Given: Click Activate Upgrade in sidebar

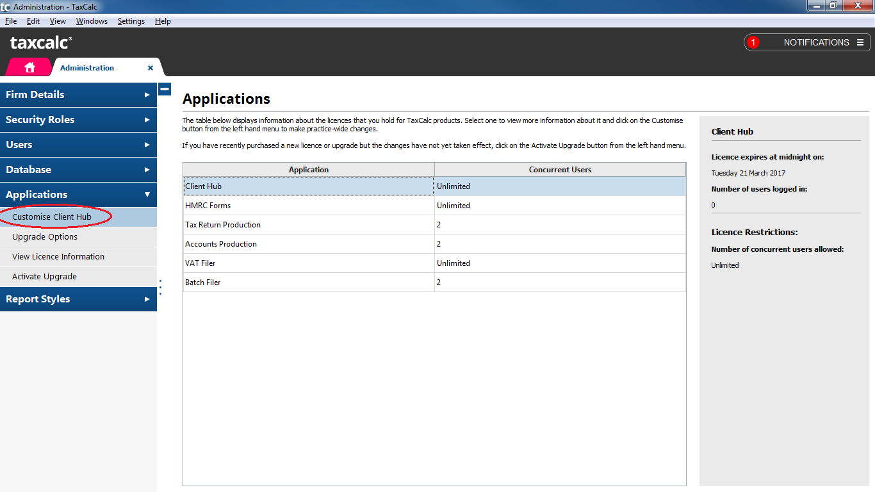Looking at the screenshot, I should tap(78, 277).
